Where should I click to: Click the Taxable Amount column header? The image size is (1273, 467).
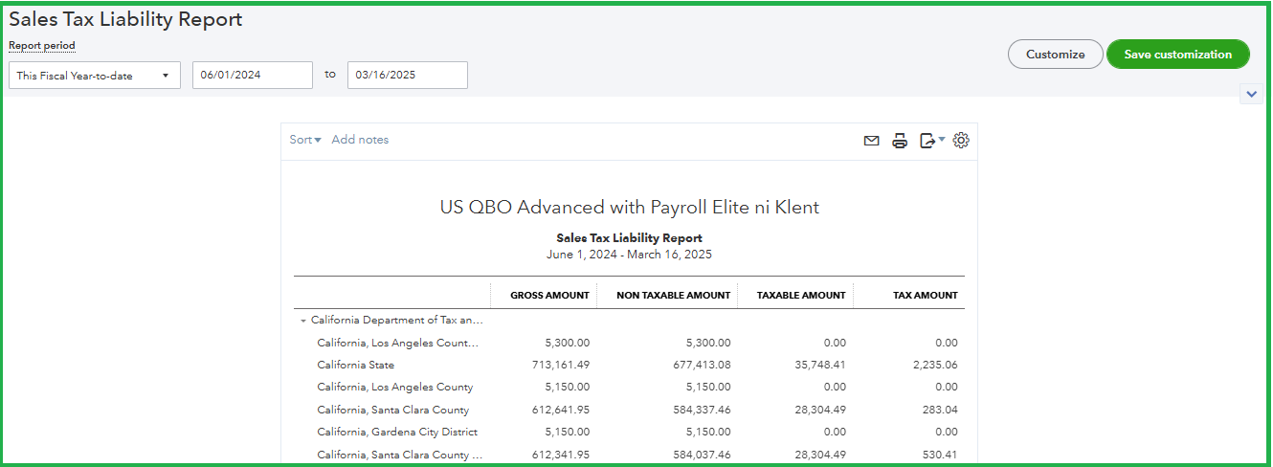click(801, 296)
